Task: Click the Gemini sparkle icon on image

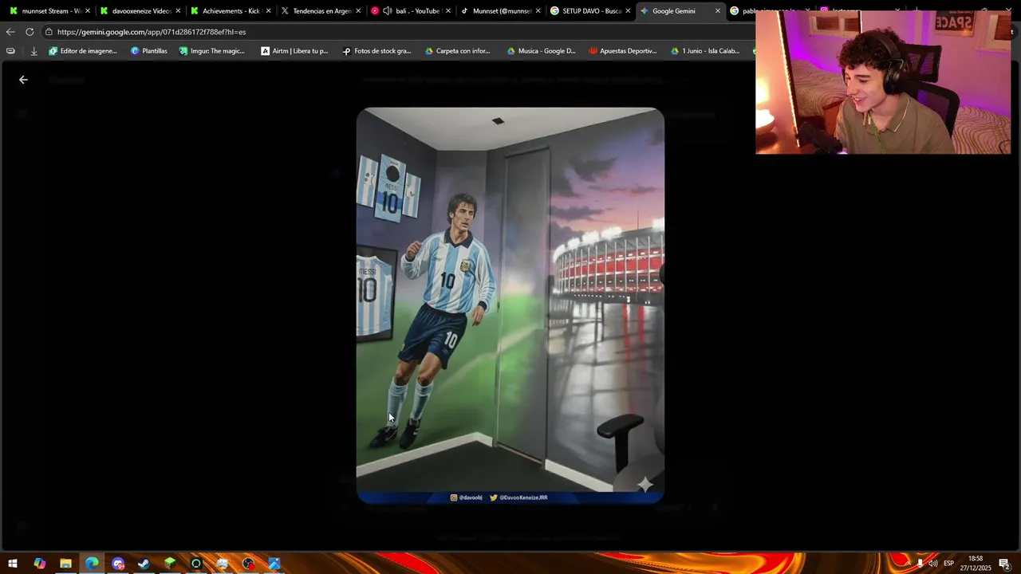Action: (x=645, y=484)
